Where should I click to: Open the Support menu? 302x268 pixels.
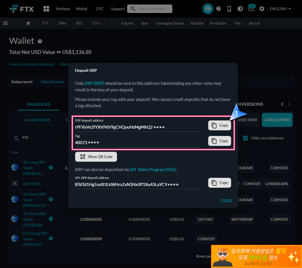[x=118, y=9]
